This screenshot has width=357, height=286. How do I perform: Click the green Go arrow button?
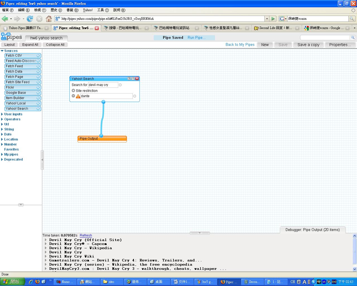273,19
